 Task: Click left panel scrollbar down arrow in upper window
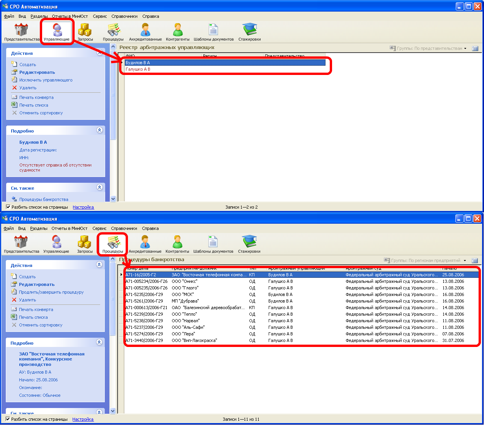[x=113, y=199]
